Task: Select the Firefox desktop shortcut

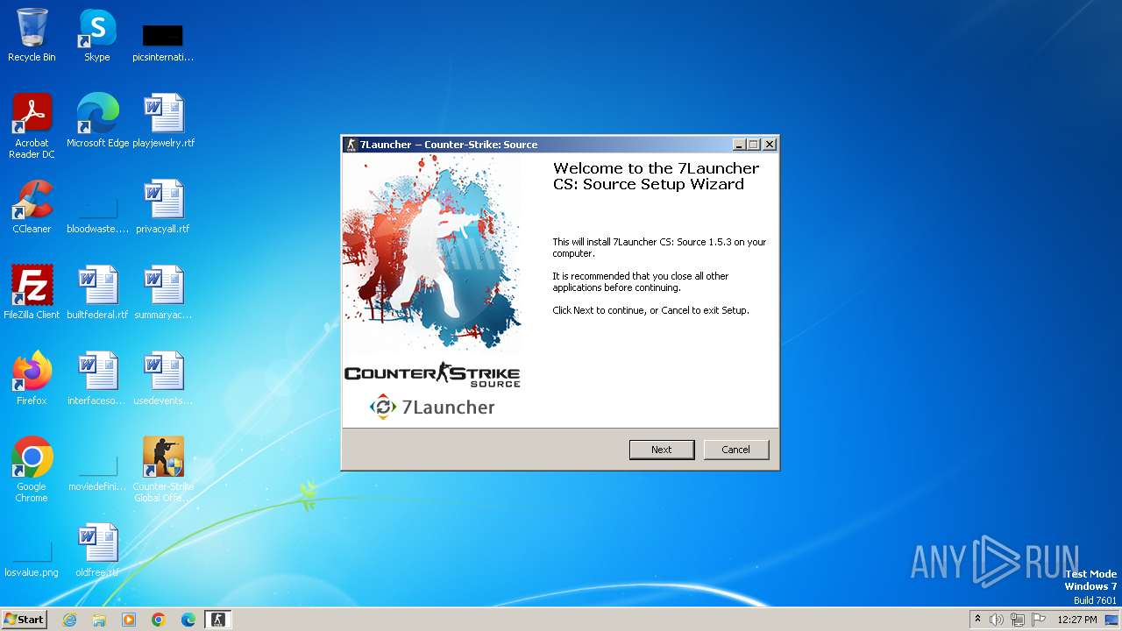Action: coord(32,379)
